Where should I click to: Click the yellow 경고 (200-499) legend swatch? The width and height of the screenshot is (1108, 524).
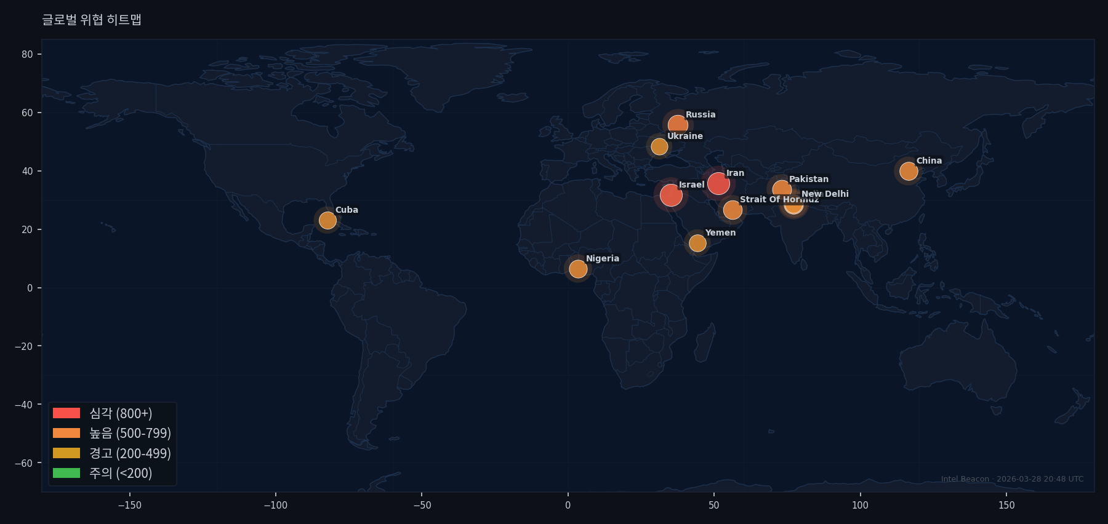pyautogui.click(x=66, y=453)
